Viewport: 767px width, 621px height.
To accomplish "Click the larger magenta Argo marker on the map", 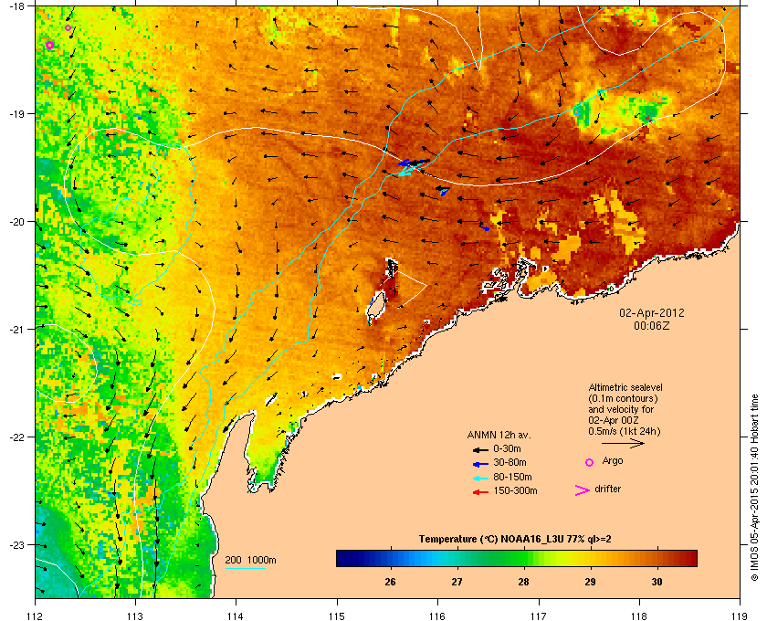I will pos(49,45).
